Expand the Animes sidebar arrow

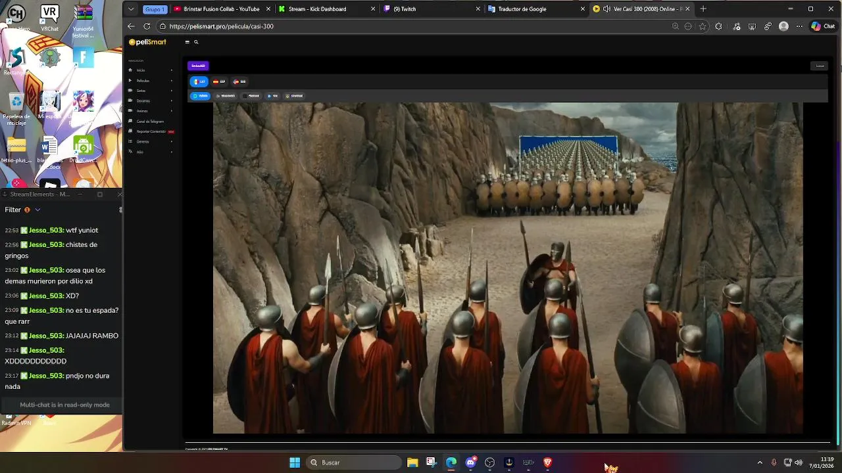point(172,111)
